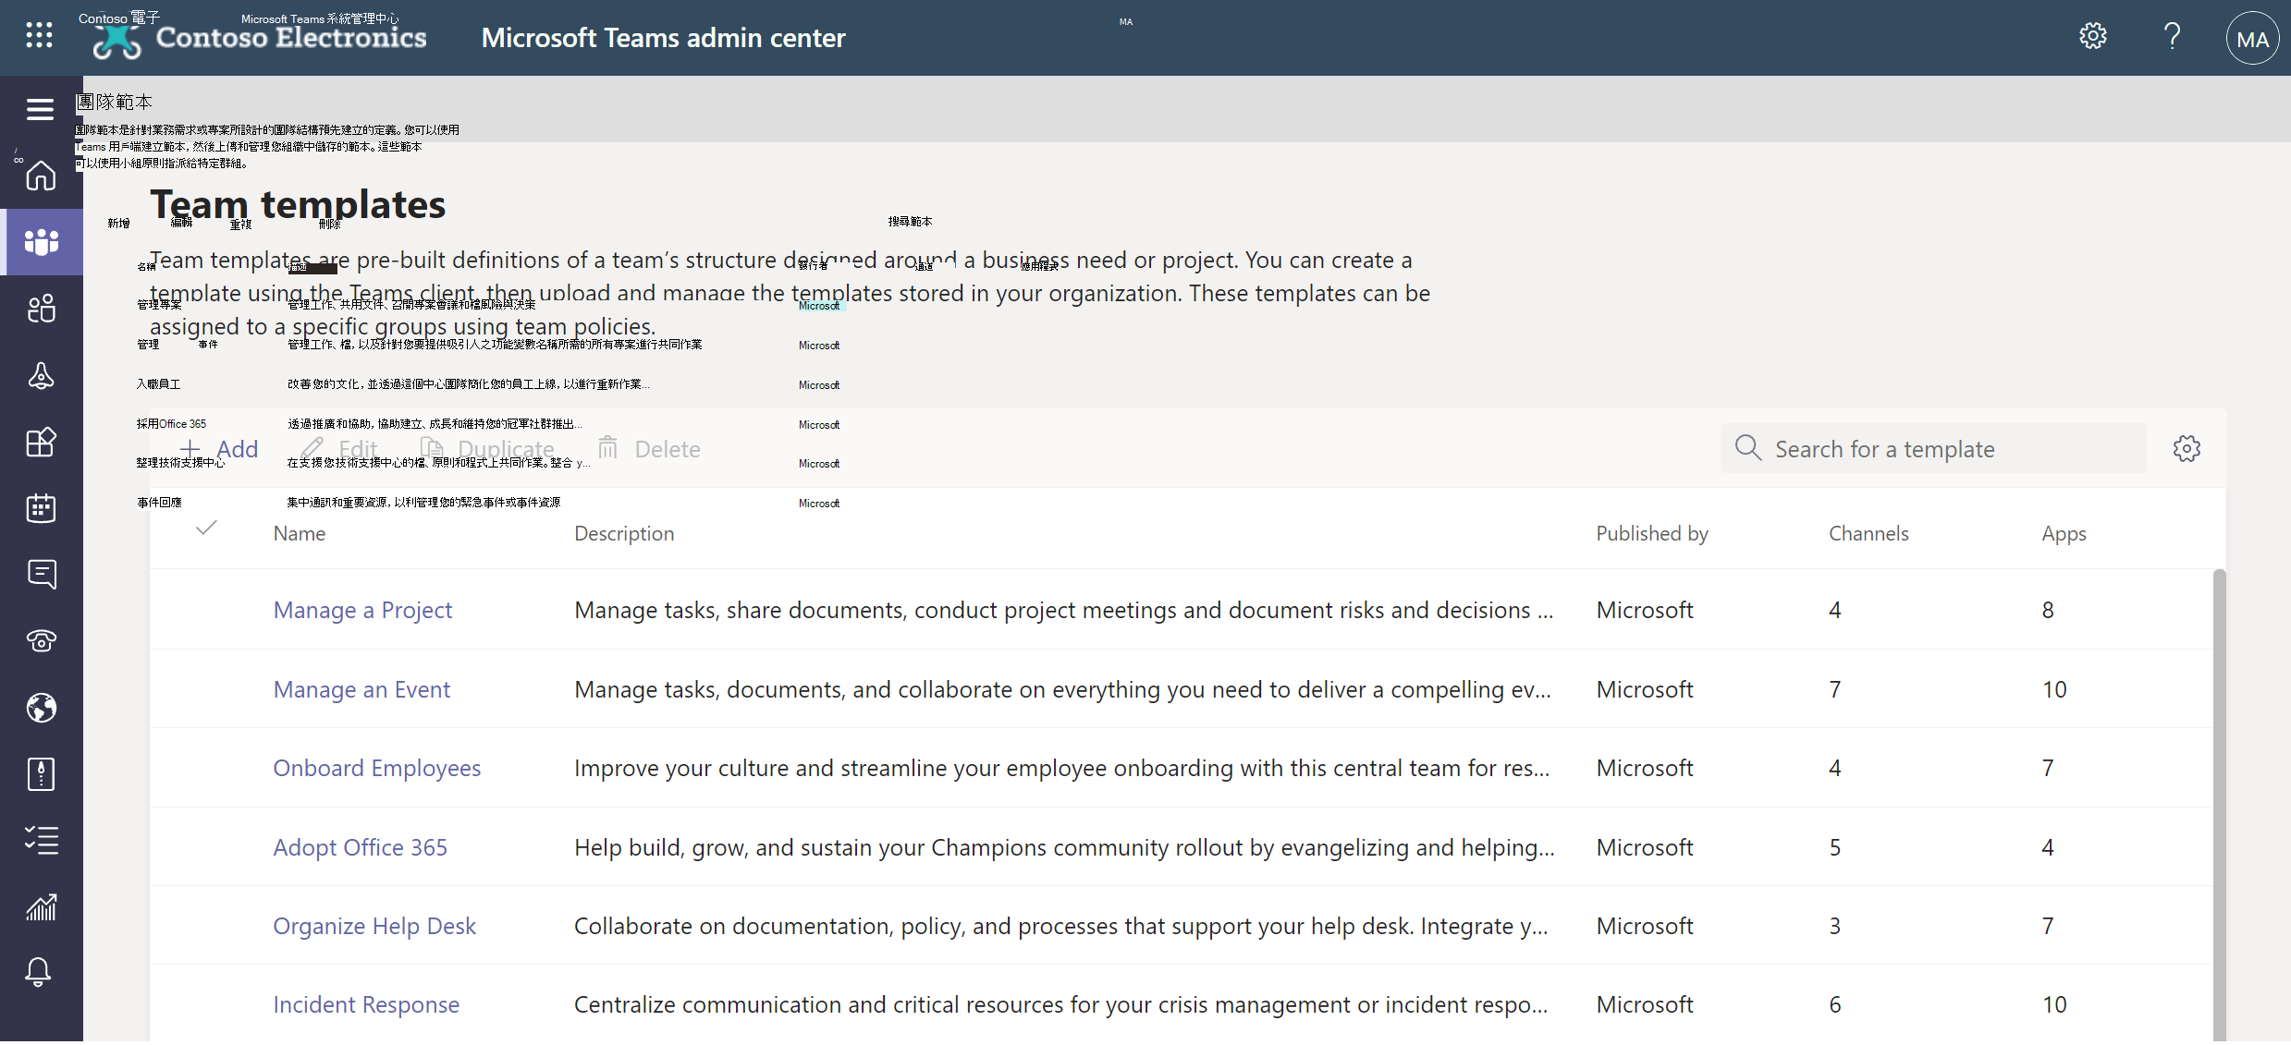Click channels value 6 for Incident Response

pos(1835,1004)
